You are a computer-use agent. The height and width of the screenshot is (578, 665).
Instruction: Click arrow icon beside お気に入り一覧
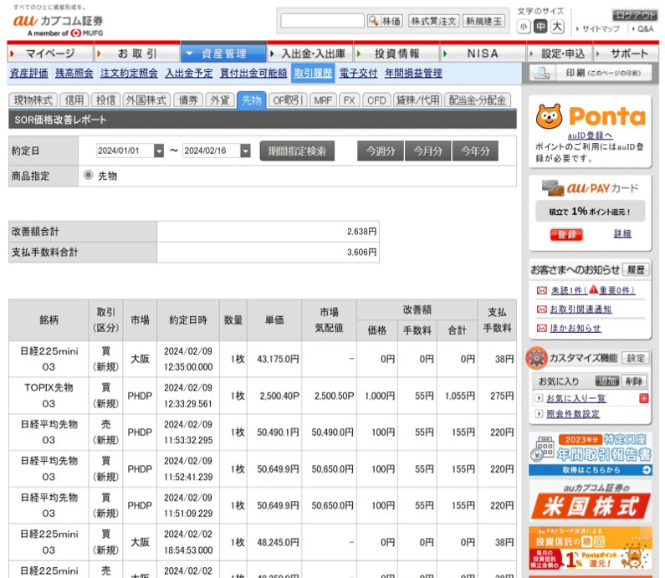tap(539, 398)
